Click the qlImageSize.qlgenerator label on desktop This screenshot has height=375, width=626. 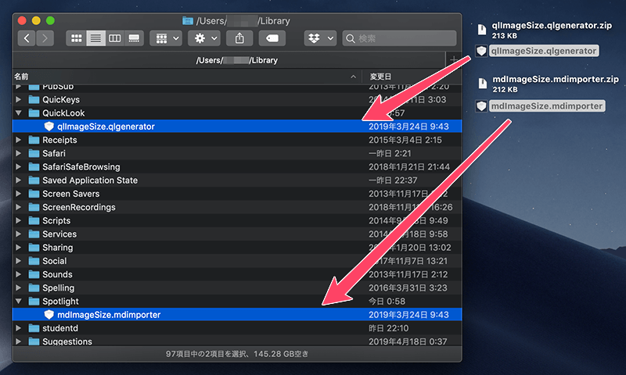tap(544, 51)
